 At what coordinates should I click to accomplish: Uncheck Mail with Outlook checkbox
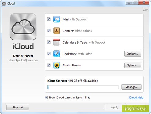tap(49, 19)
